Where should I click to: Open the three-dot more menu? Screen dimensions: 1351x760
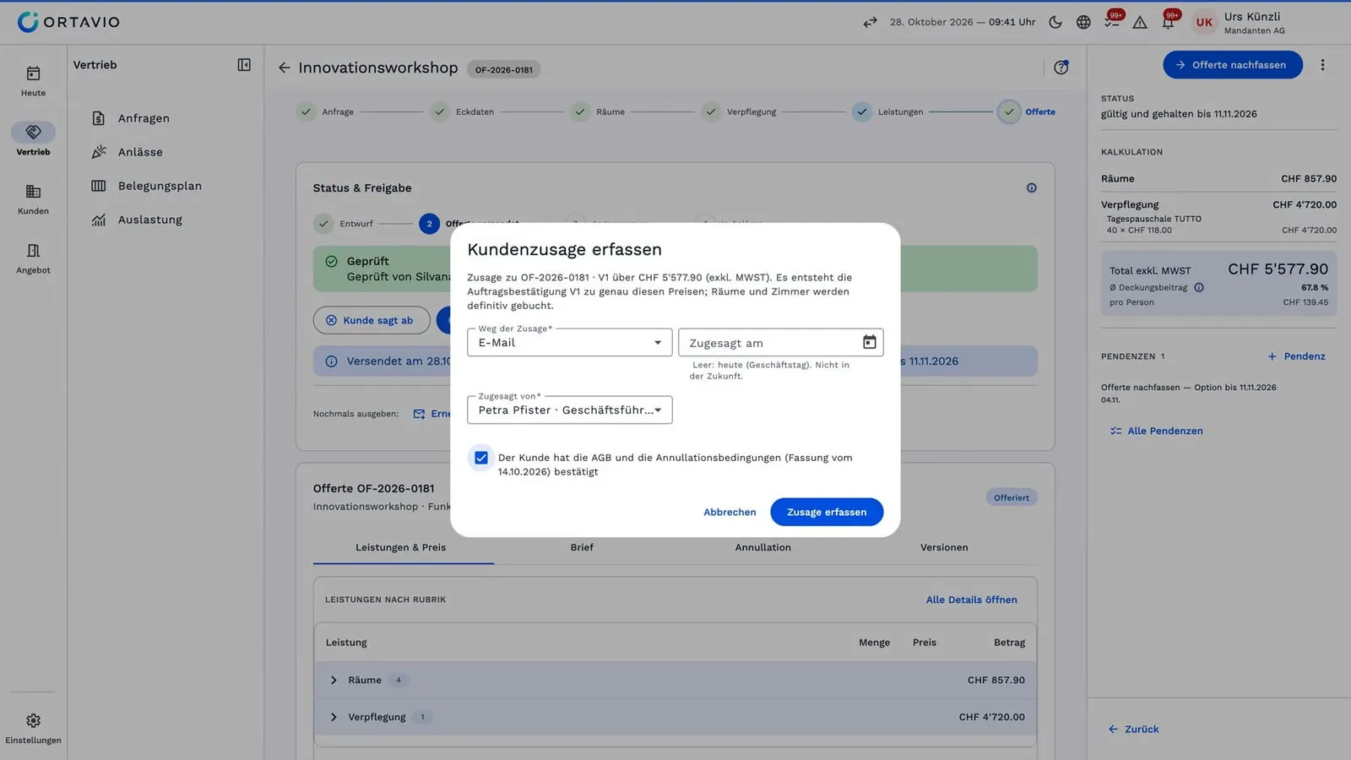tap(1322, 65)
